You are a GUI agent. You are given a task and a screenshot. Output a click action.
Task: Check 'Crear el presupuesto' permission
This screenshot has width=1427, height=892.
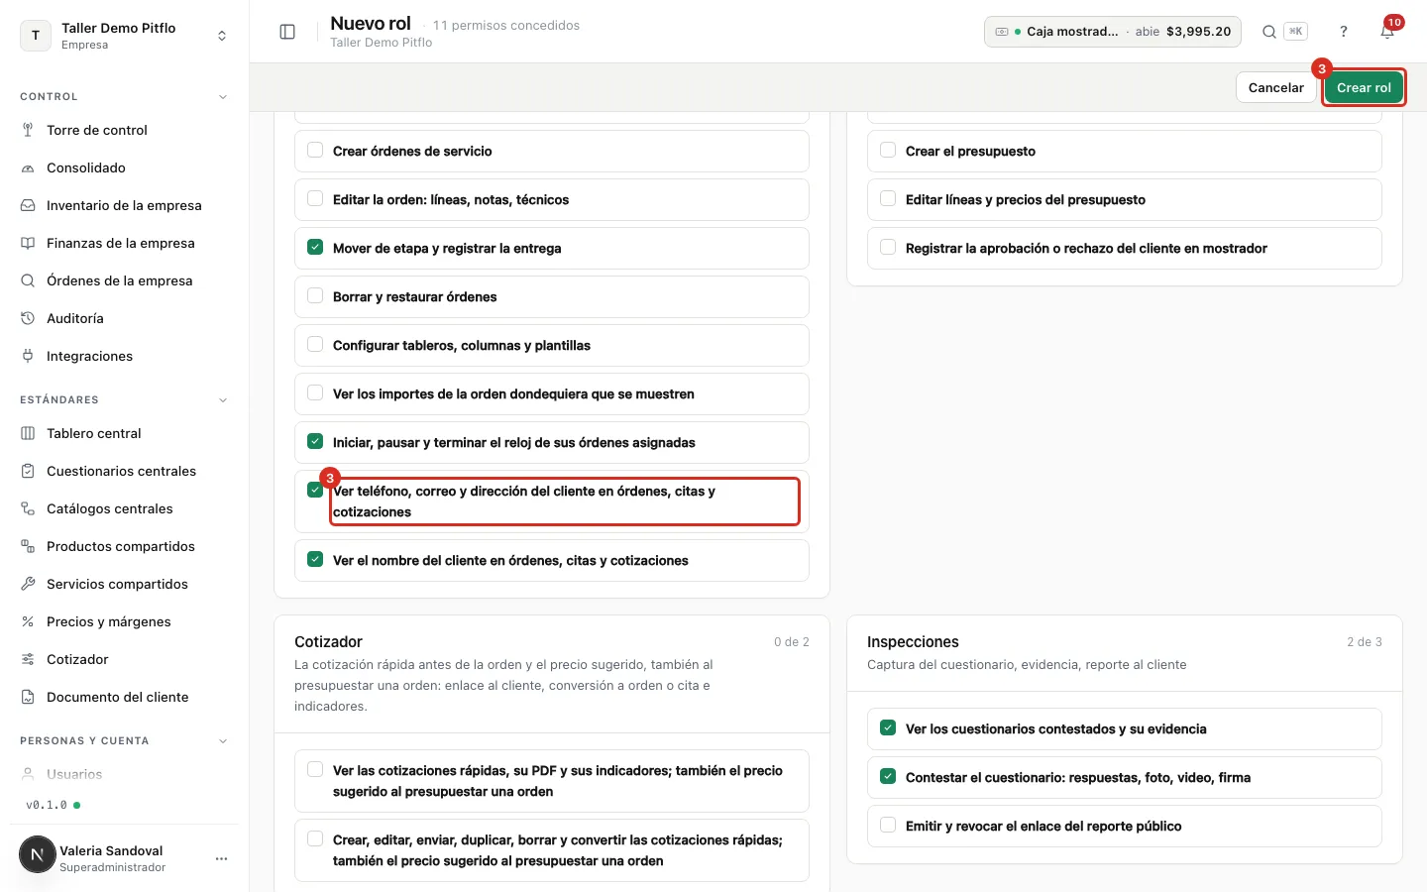[888, 151]
